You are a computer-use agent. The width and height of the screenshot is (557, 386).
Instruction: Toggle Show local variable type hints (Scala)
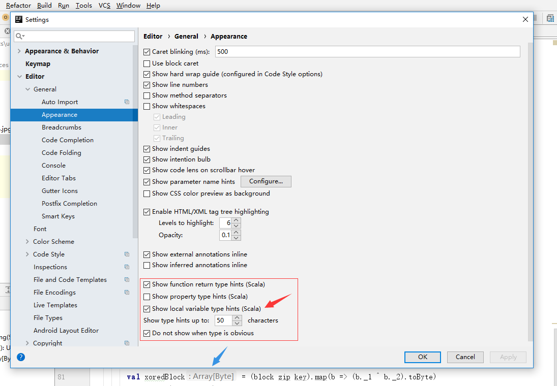[x=146, y=309]
